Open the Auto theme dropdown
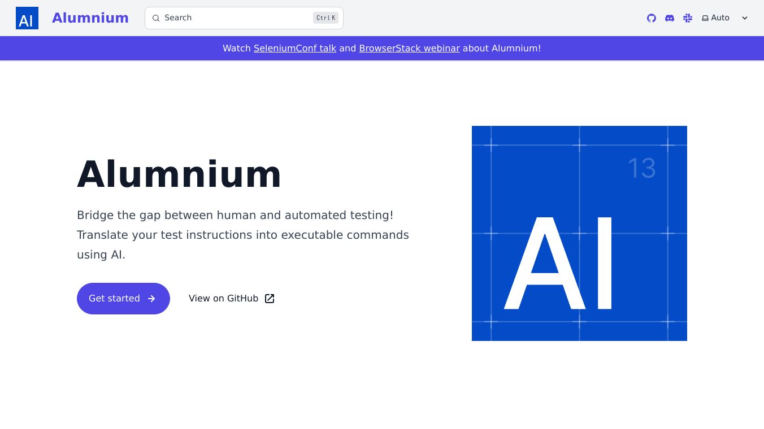 [x=720, y=18]
